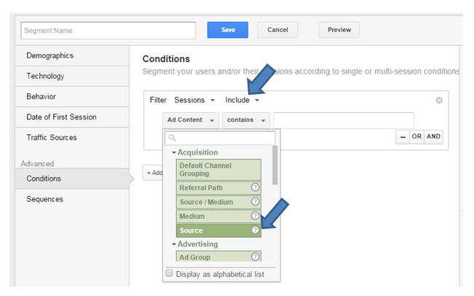Click the dimension list scrollbar
The image size is (474, 296).
coord(274,165)
